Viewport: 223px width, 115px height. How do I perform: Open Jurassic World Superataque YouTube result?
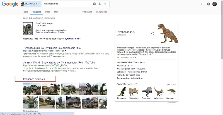[59, 63]
